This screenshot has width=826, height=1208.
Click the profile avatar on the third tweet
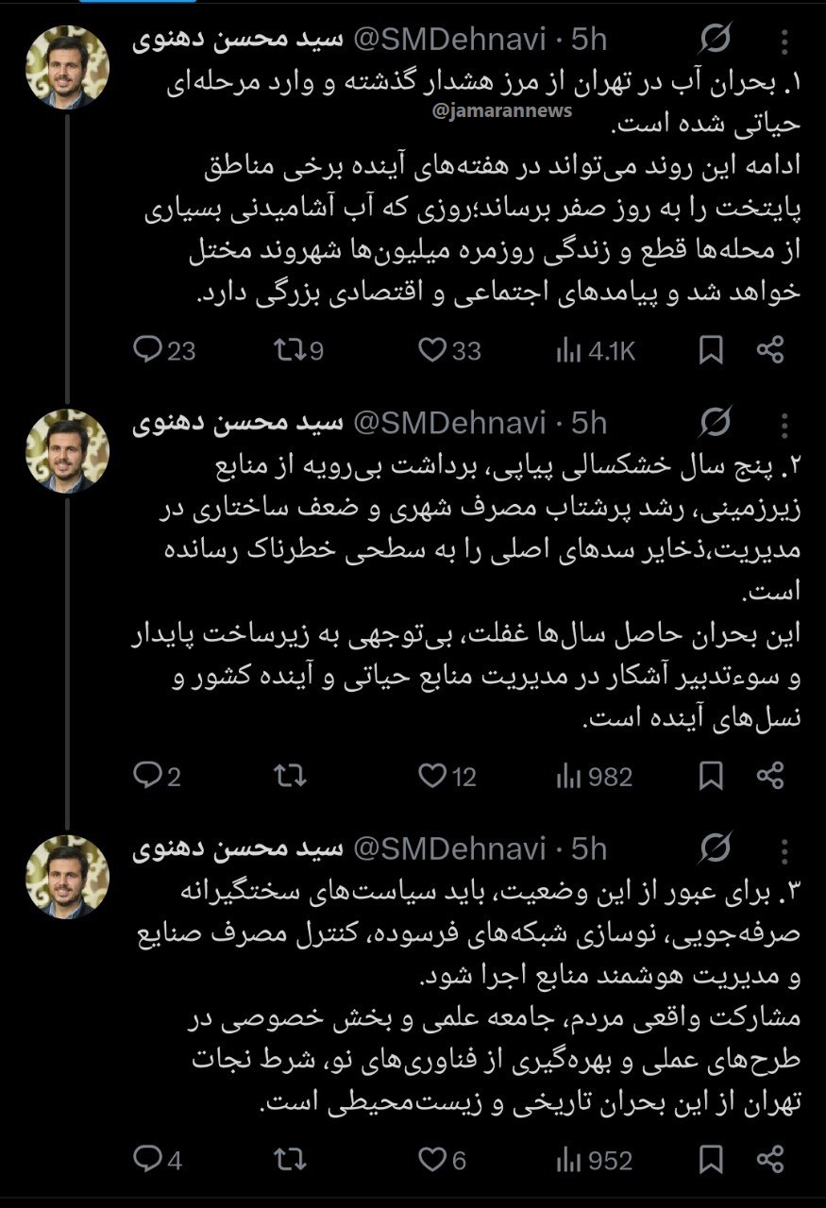(x=66, y=875)
